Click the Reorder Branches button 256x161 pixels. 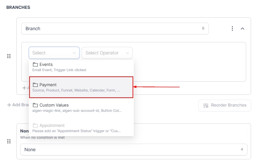click(224, 105)
